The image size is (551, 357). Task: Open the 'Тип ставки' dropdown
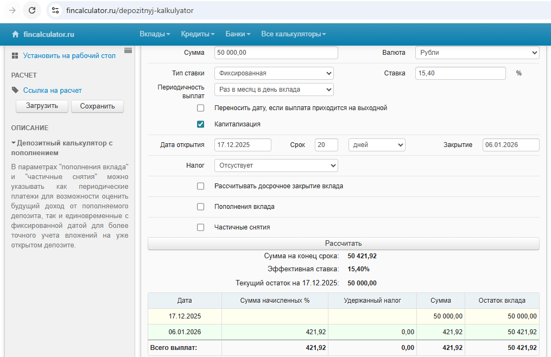274,73
